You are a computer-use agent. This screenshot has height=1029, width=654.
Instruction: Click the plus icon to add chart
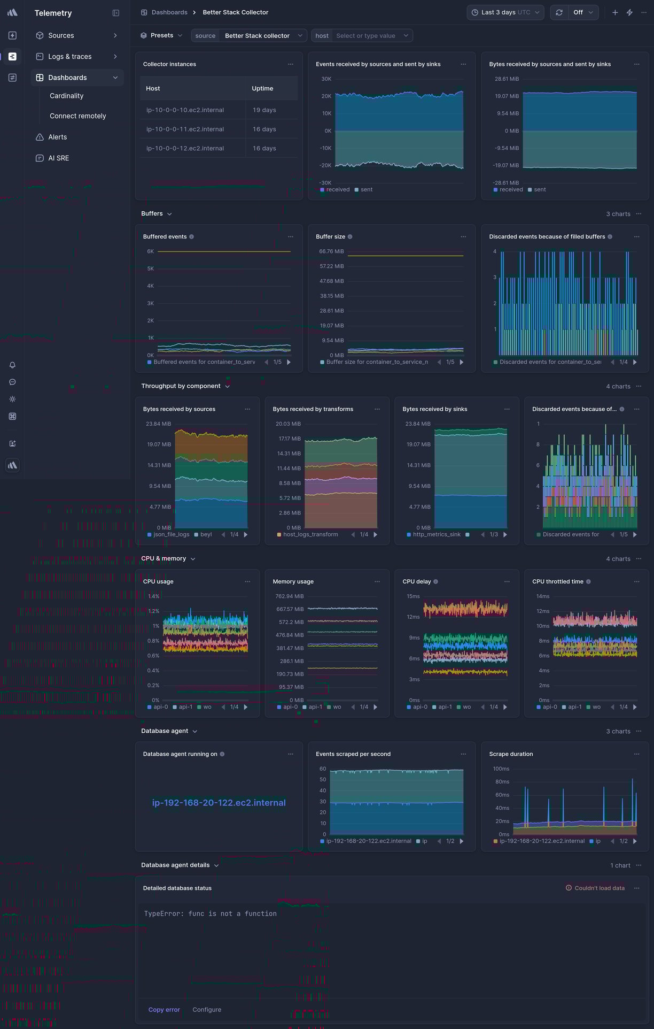pyautogui.click(x=615, y=12)
